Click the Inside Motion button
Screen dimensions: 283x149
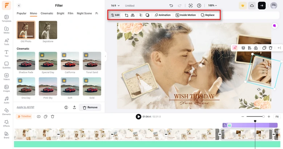coord(186,15)
